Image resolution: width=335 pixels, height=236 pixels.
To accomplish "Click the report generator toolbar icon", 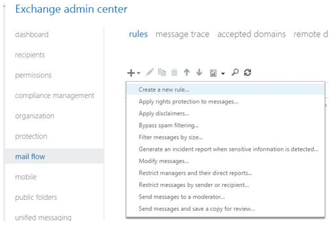I will (213, 73).
